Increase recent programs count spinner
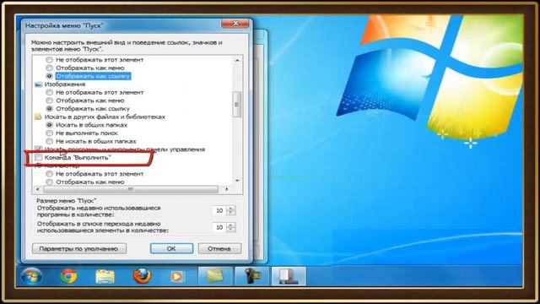 coord(231,209)
